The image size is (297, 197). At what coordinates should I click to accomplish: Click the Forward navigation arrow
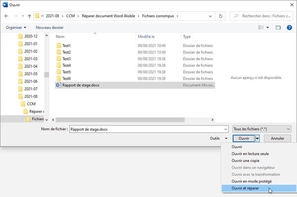15,16
